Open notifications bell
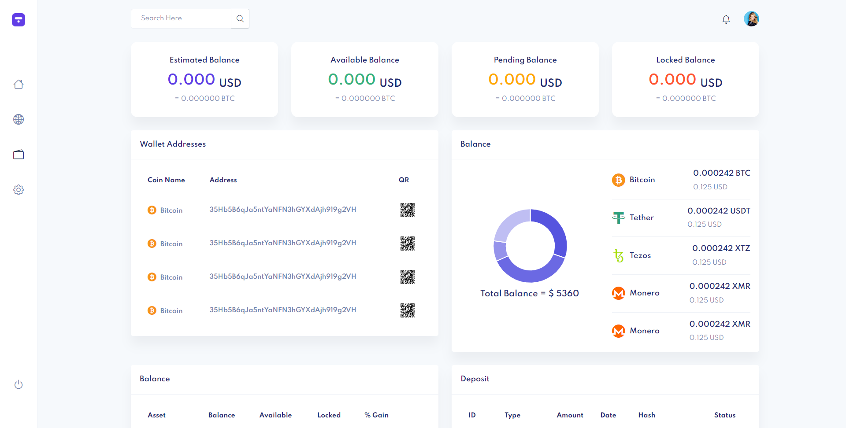The height and width of the screenshot is (428, 846). pos(726,19)
